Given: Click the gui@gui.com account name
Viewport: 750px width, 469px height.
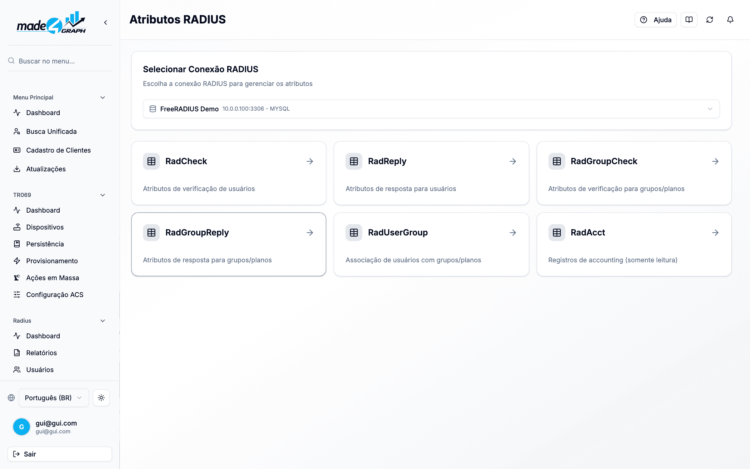Looking at the screenshot, I should tap(56, 423).
